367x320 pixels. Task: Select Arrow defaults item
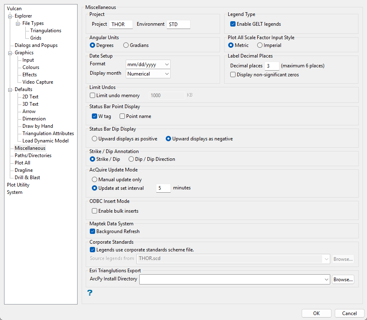click(29, 111)
